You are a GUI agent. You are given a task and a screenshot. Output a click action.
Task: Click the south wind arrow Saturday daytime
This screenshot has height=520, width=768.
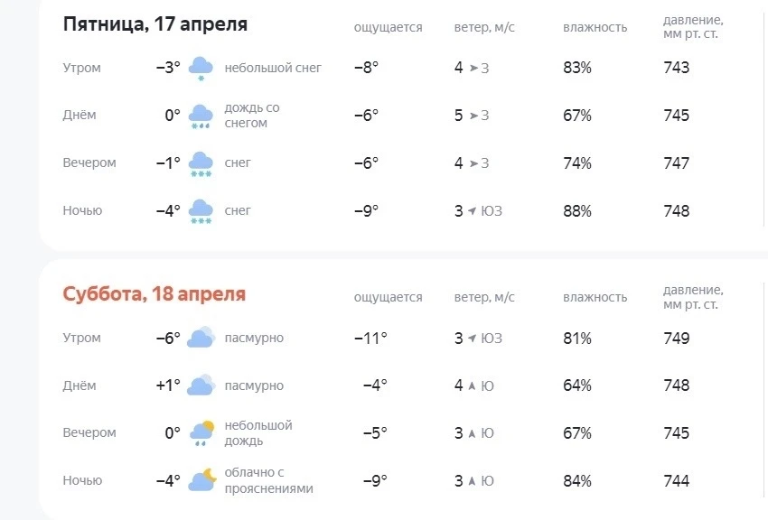tap(472, 385)
